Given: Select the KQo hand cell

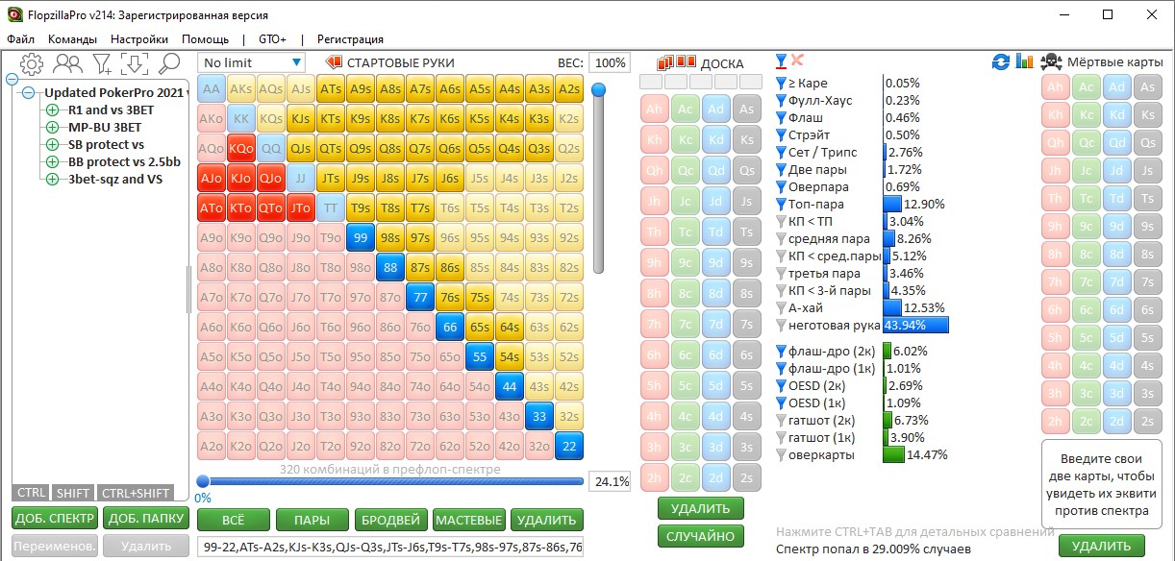Looking at the screenshot, I should point(240,149).
